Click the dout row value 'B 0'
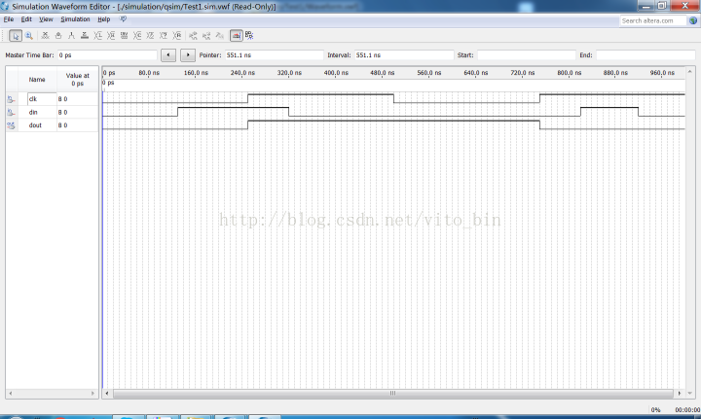The image size is (701, 419). coord(62,125)
